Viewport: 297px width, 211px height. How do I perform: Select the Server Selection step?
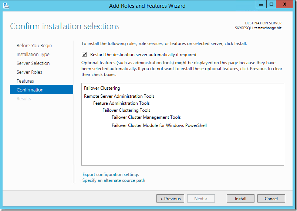[x=33, y=63]
